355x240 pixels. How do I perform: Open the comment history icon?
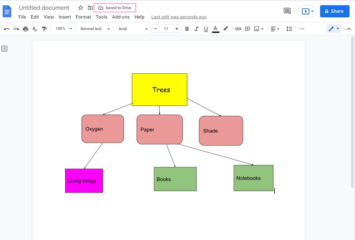[287, 11]
